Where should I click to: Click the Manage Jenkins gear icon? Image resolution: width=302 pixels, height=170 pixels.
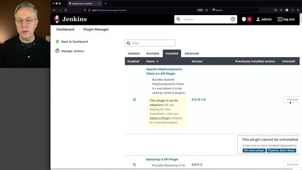[x=57, y=51]
